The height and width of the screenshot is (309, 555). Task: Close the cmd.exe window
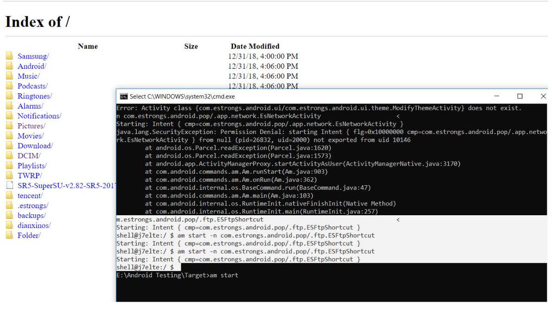(x=543, y=97)
